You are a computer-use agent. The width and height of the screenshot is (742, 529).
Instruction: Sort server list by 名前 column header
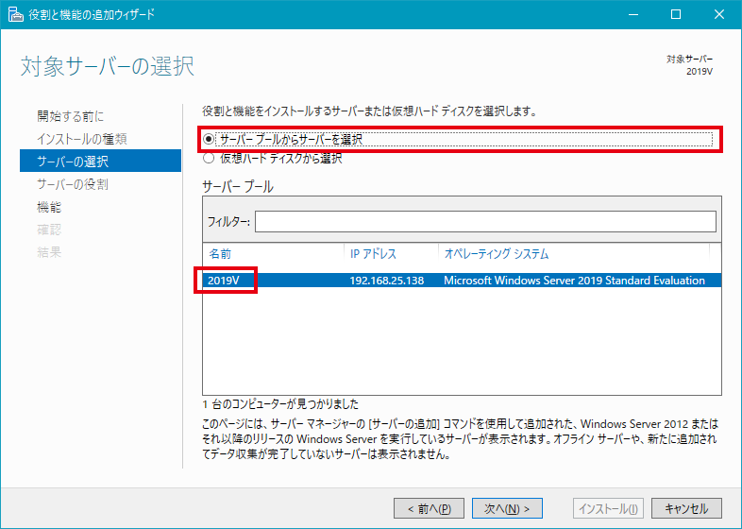[x=220, y=254]
